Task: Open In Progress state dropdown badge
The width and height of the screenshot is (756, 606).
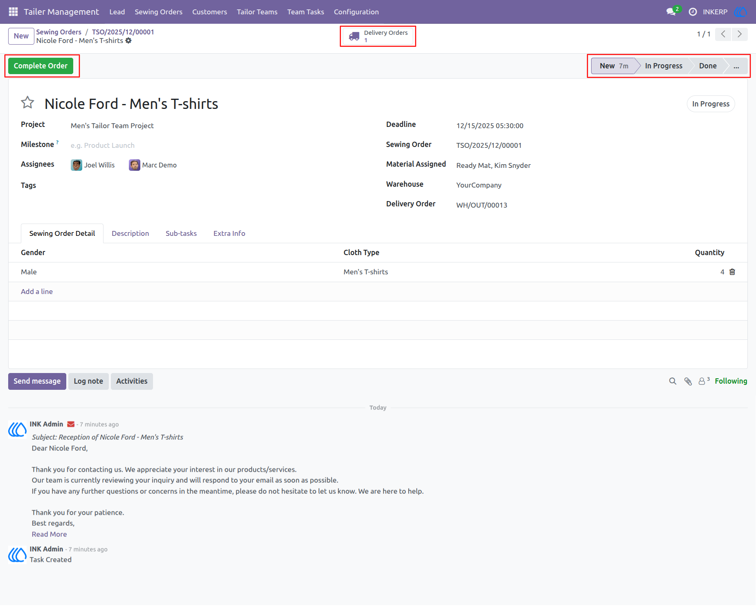Action: [711, 104]
